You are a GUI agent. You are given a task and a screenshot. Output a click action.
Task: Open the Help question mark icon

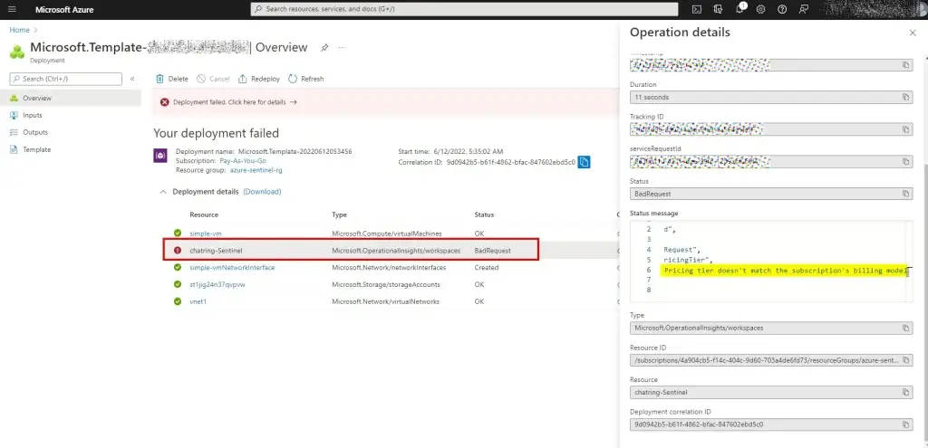point(782,9)
